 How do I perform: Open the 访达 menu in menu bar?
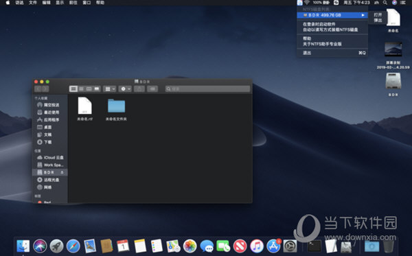click(x=19, y=3)
